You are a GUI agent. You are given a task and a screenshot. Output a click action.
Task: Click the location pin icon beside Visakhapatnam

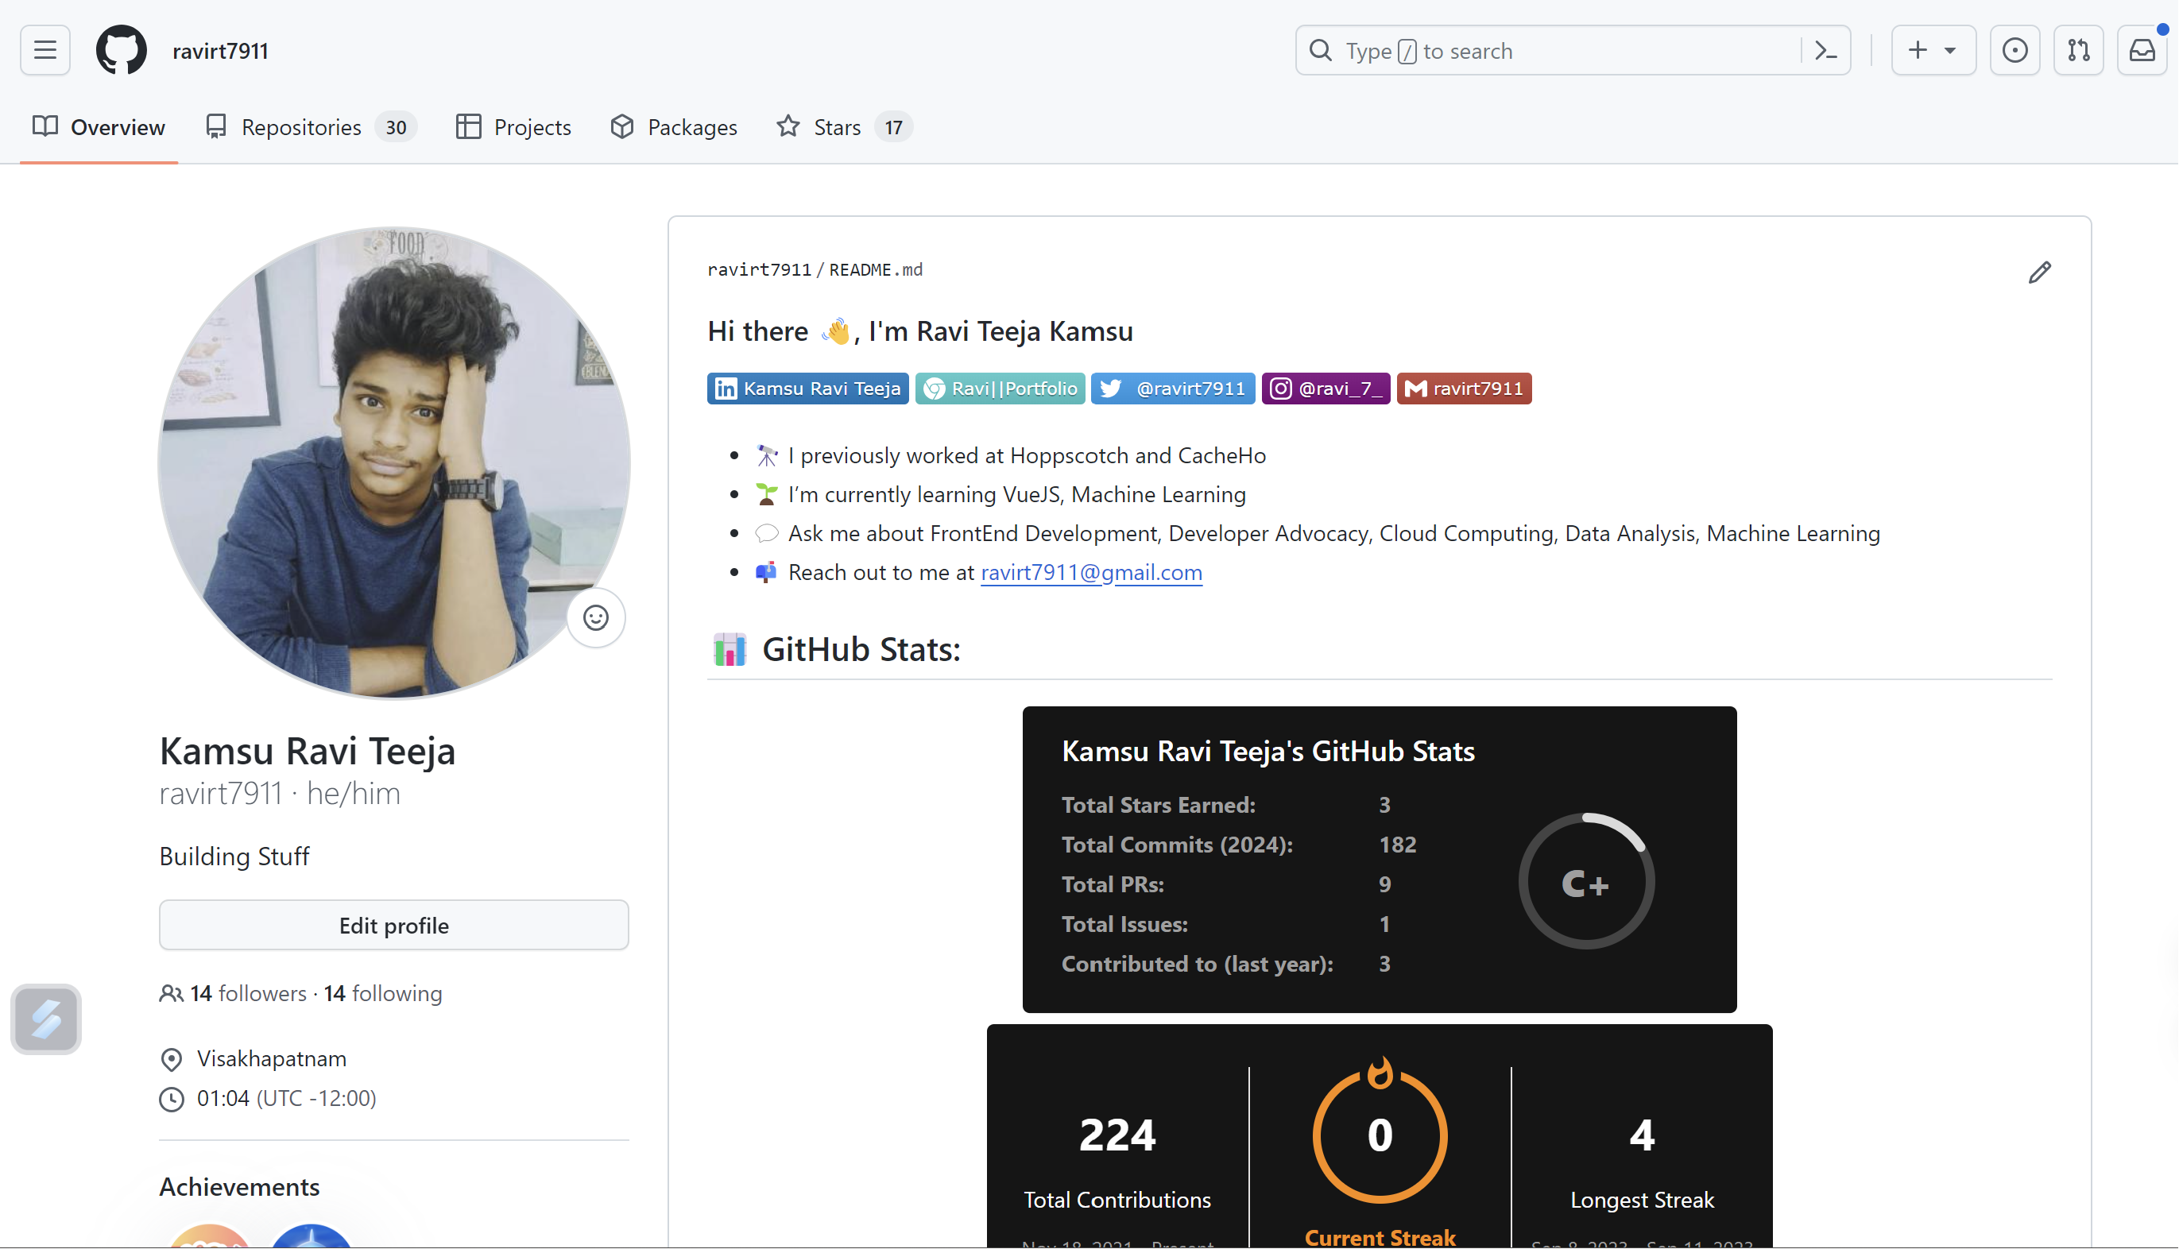click(x=172, y=1059)
